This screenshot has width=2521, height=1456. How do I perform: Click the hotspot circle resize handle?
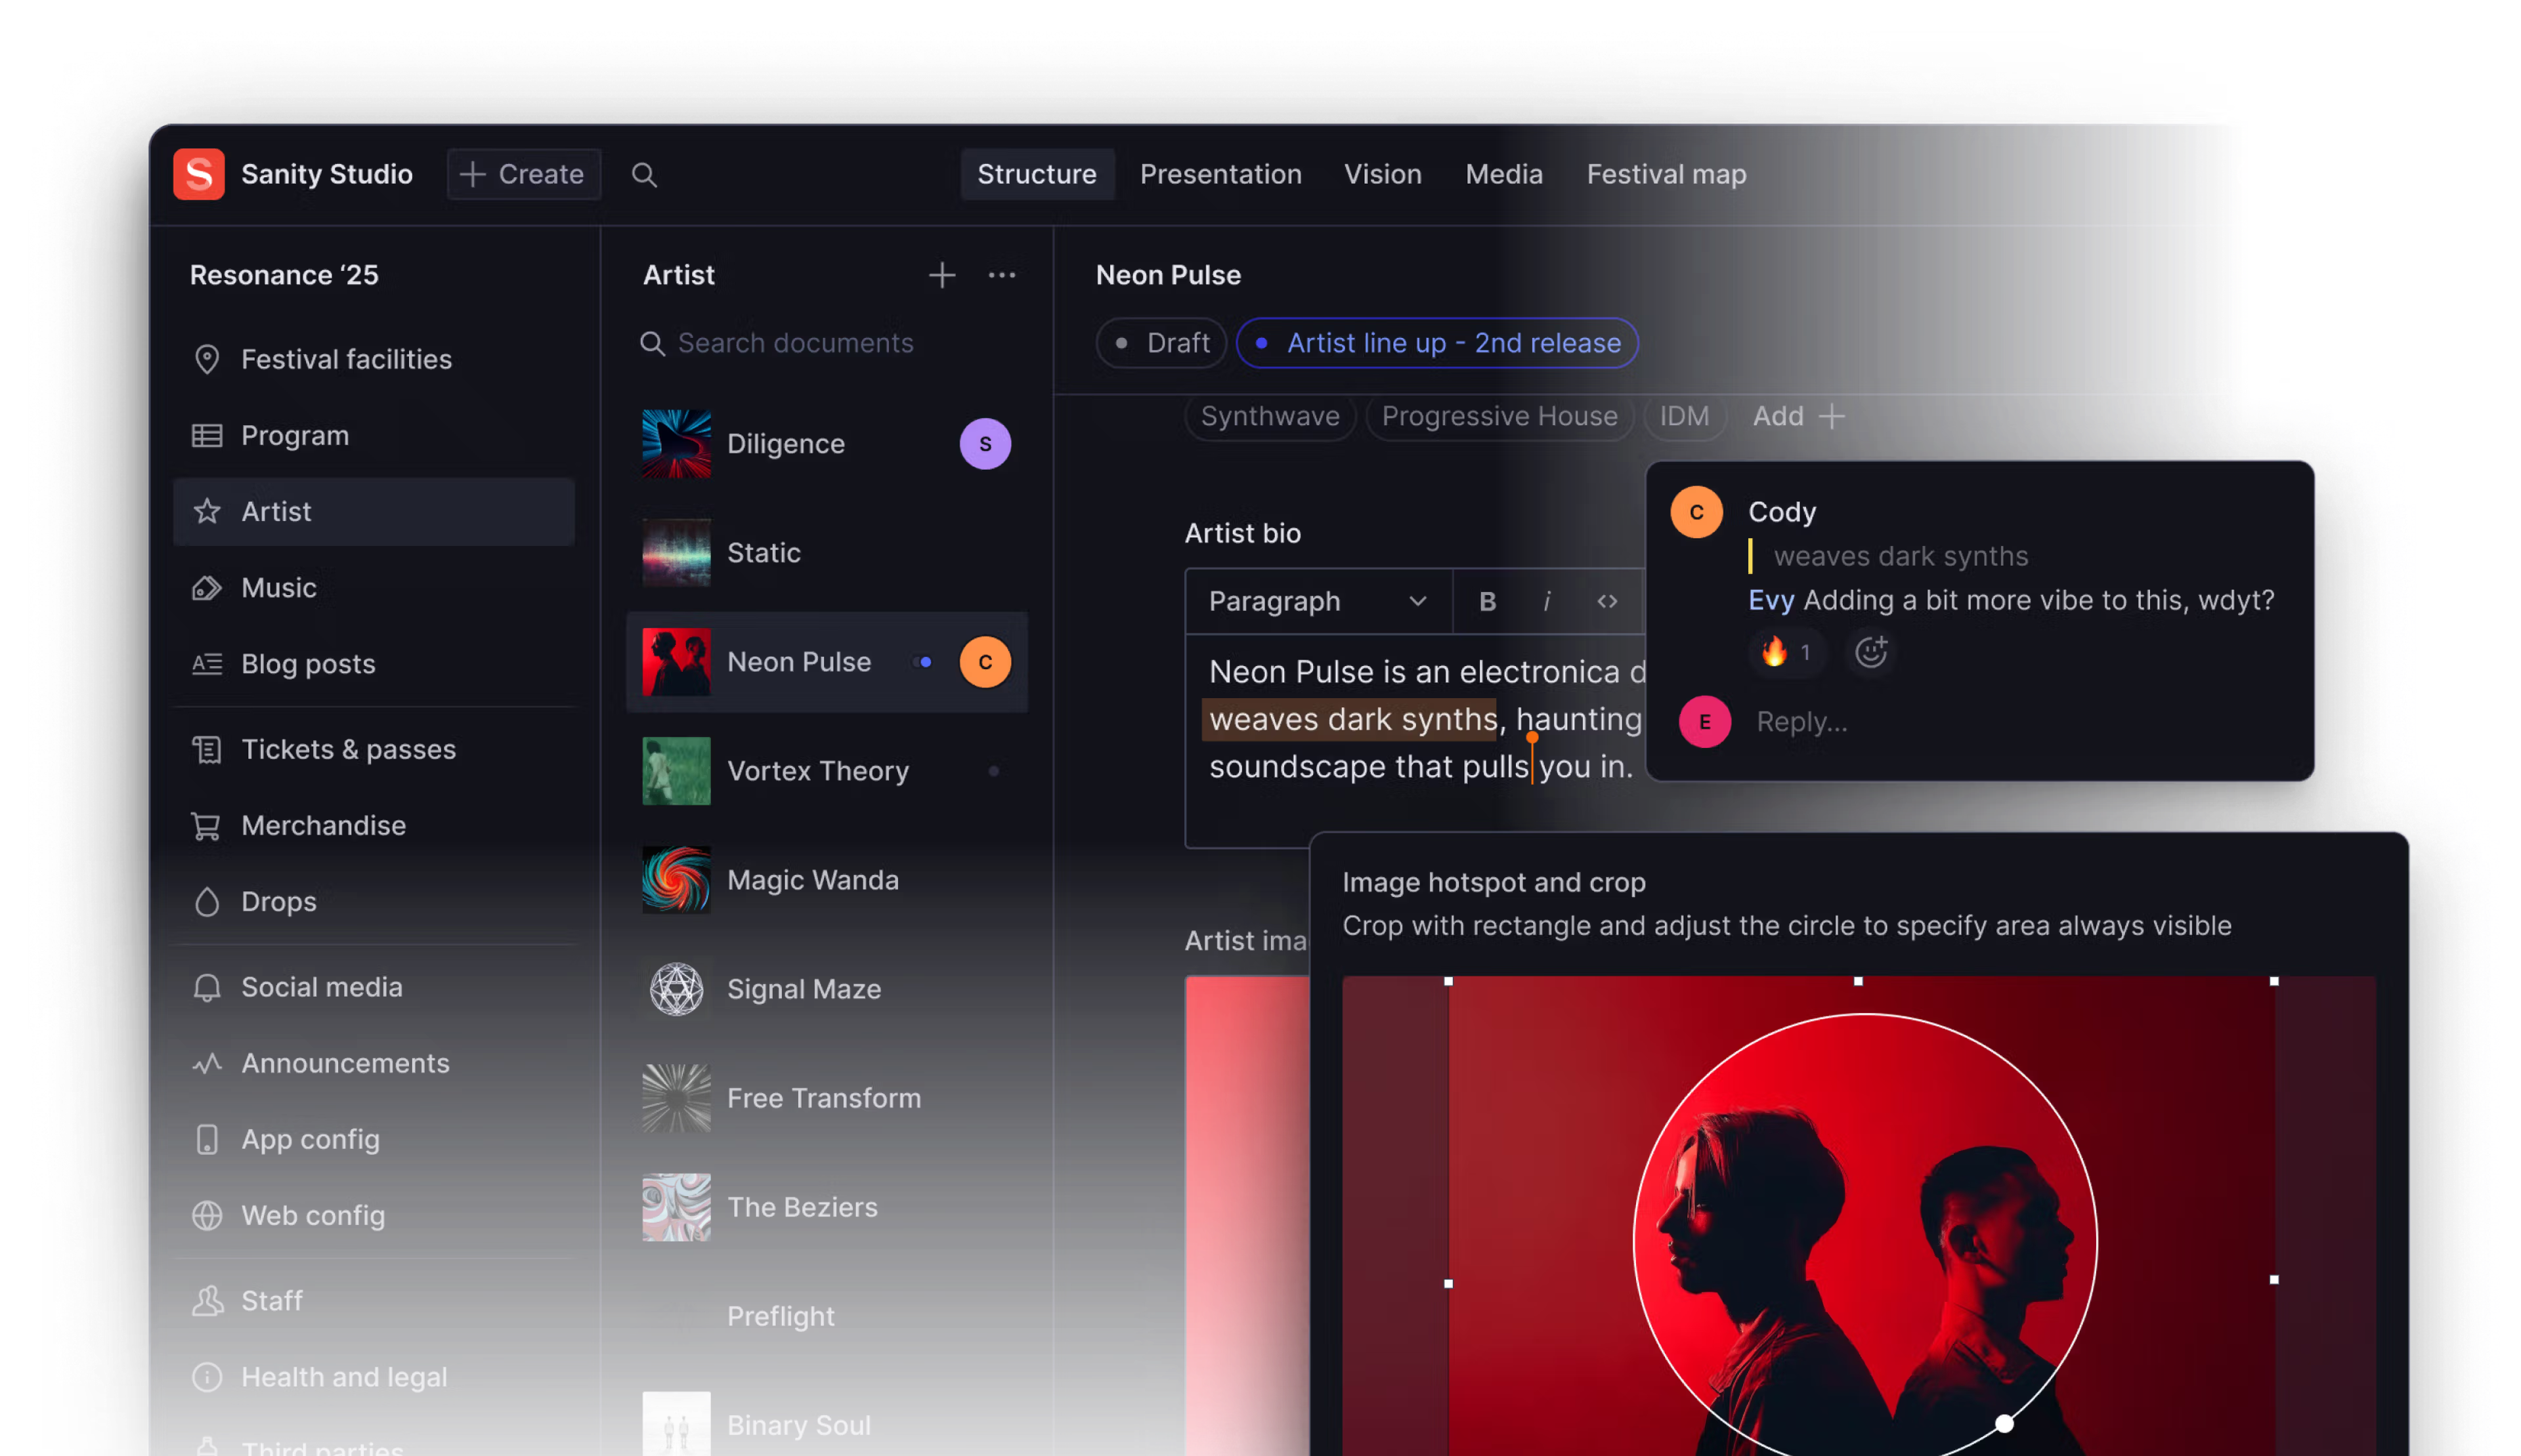tap(2004, 1423)
